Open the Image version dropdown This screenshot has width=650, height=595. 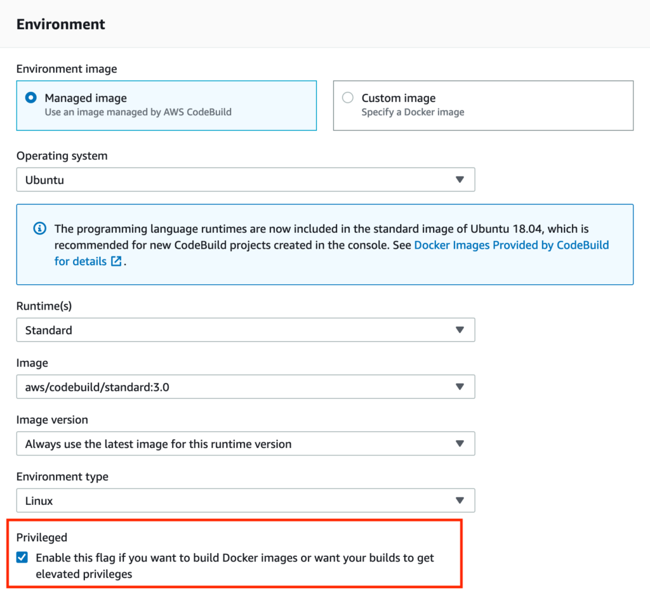(x=246, y=443)
